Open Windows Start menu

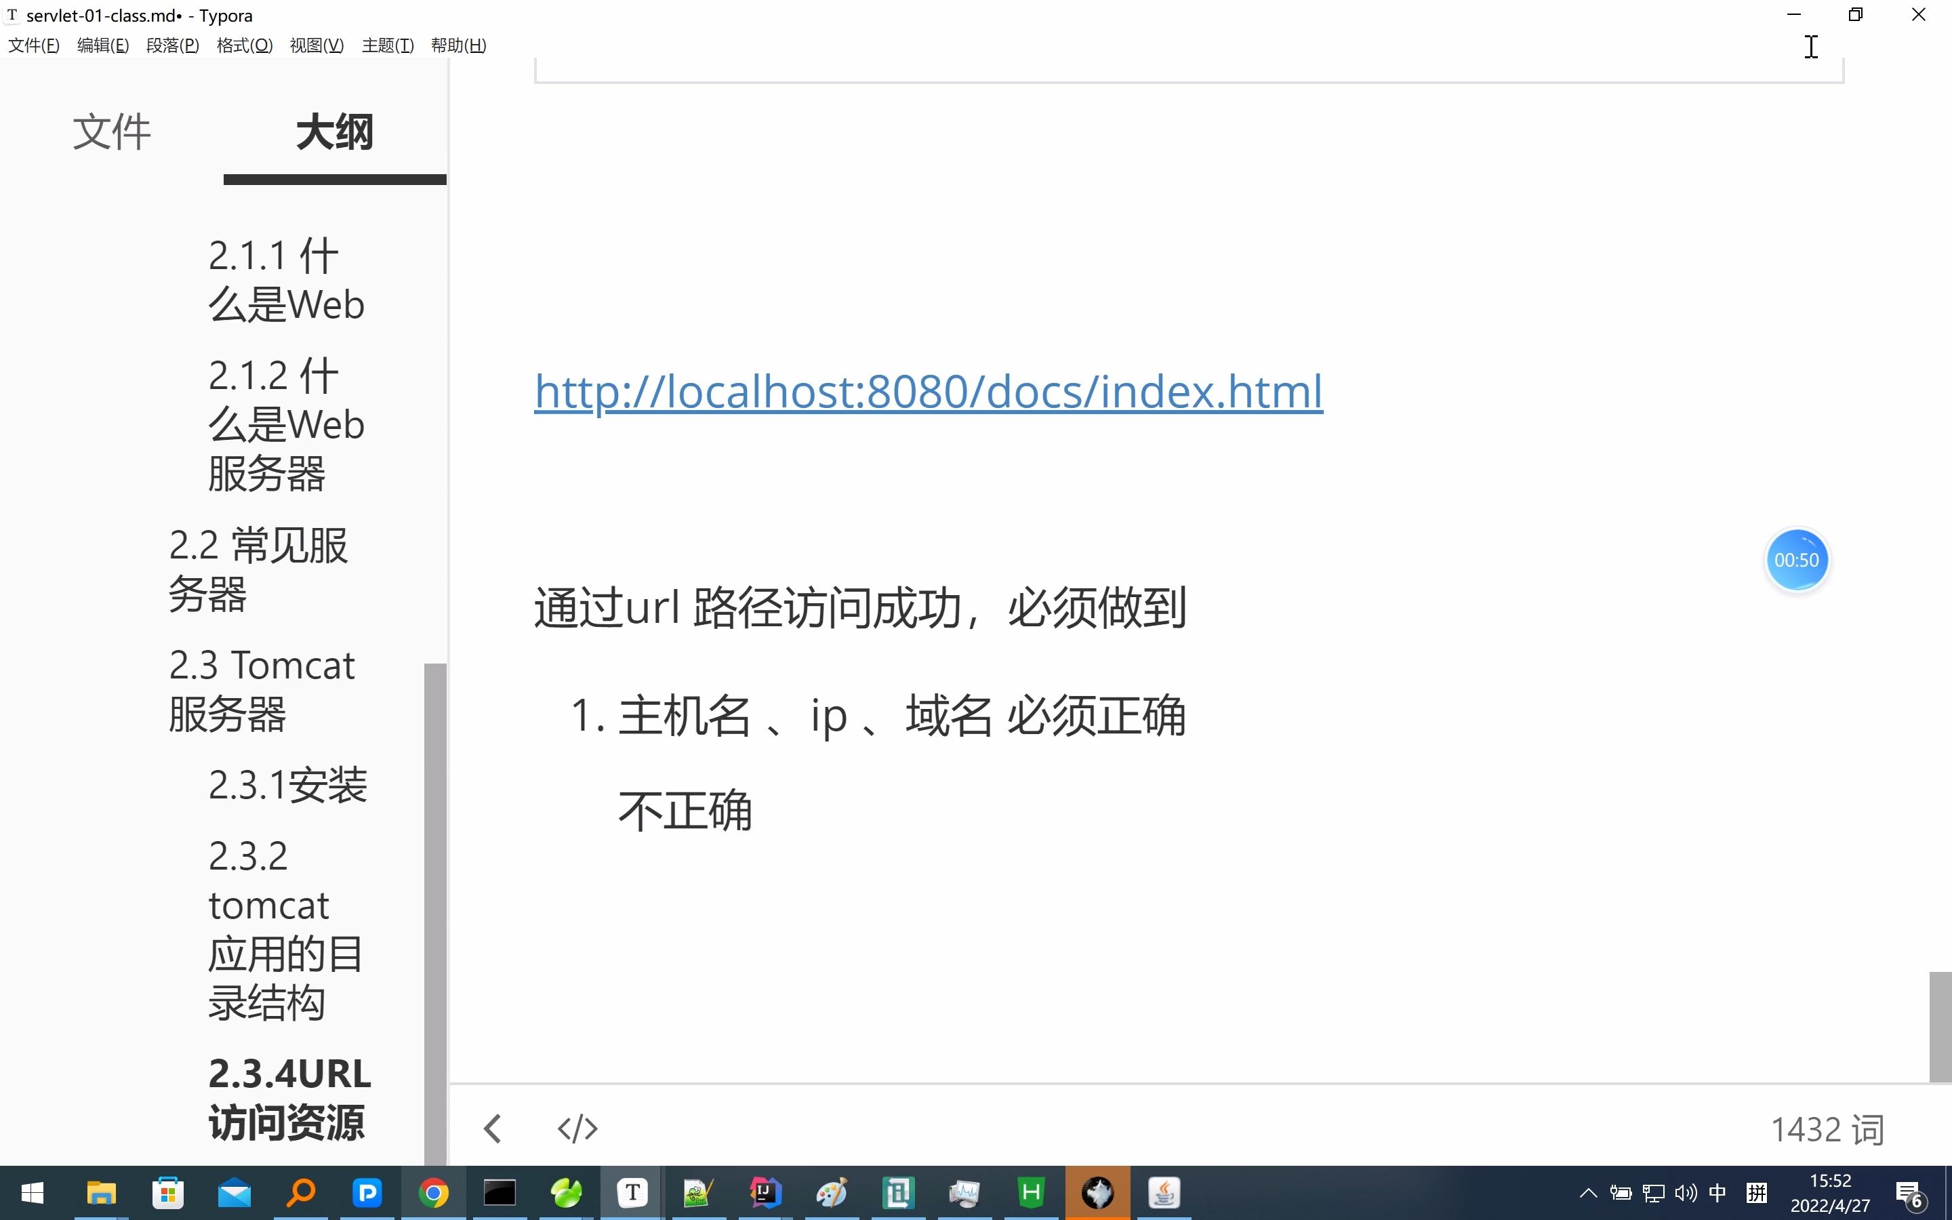(33, 1193)
